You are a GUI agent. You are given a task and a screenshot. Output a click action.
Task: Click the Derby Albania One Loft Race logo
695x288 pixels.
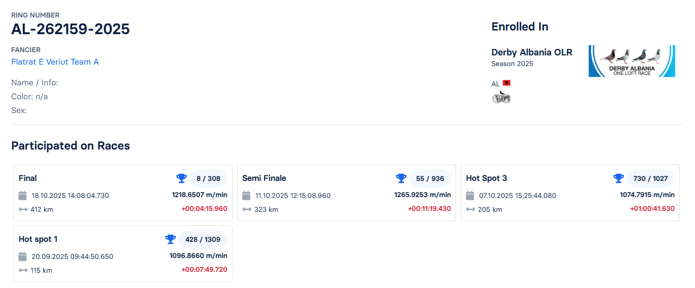632,60
